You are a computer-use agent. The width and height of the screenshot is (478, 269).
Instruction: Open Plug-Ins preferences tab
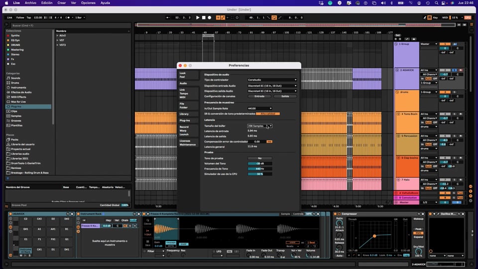[x=188, y=121]
